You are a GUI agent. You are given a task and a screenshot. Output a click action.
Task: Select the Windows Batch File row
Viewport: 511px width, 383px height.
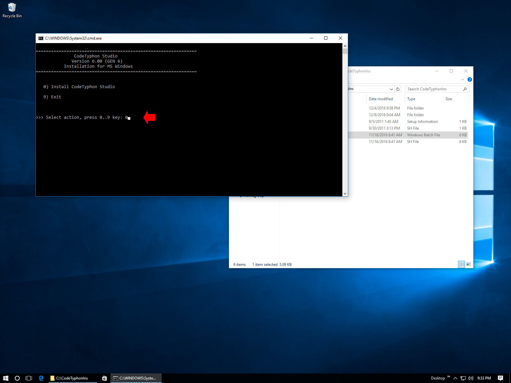point(408,135)
